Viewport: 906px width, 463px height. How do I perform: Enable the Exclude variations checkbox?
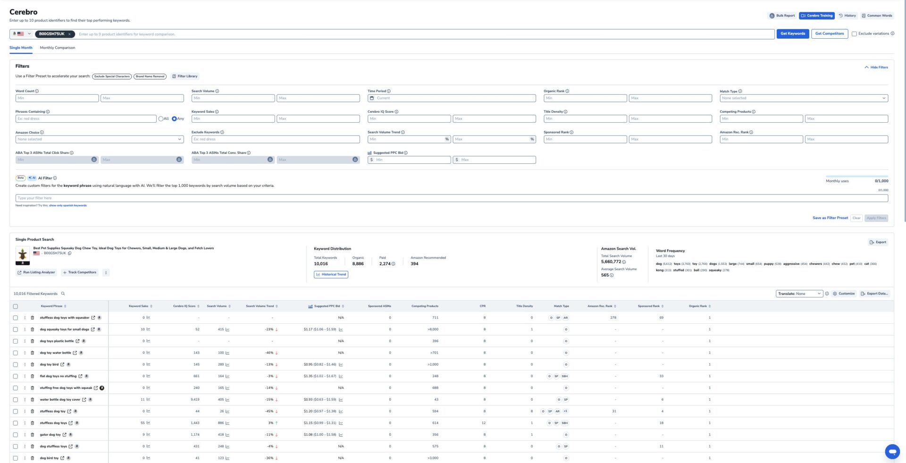854,34
